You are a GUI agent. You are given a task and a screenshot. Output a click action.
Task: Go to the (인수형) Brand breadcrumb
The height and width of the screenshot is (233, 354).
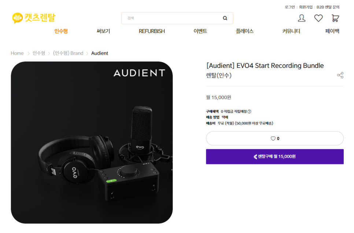[x=68, y=53]
